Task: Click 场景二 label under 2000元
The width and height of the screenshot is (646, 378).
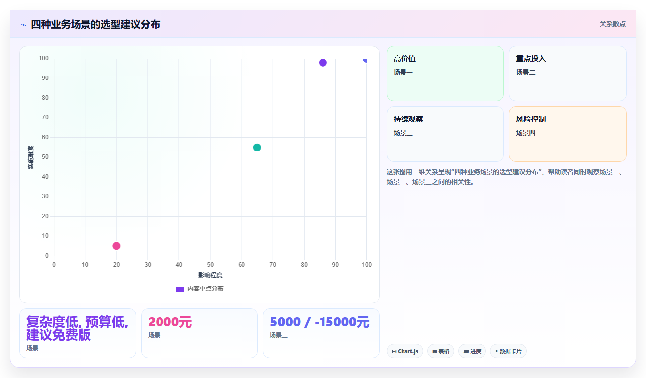Action: pyautogui.click(x=157, y=335)
